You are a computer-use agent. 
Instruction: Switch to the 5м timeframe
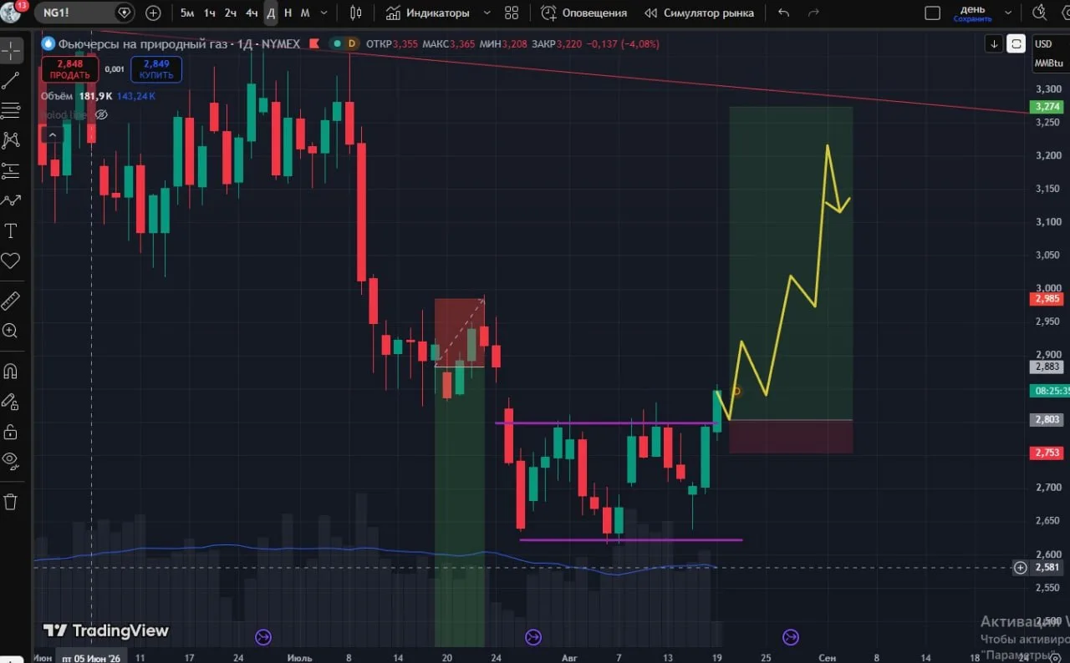pos(187,13)
